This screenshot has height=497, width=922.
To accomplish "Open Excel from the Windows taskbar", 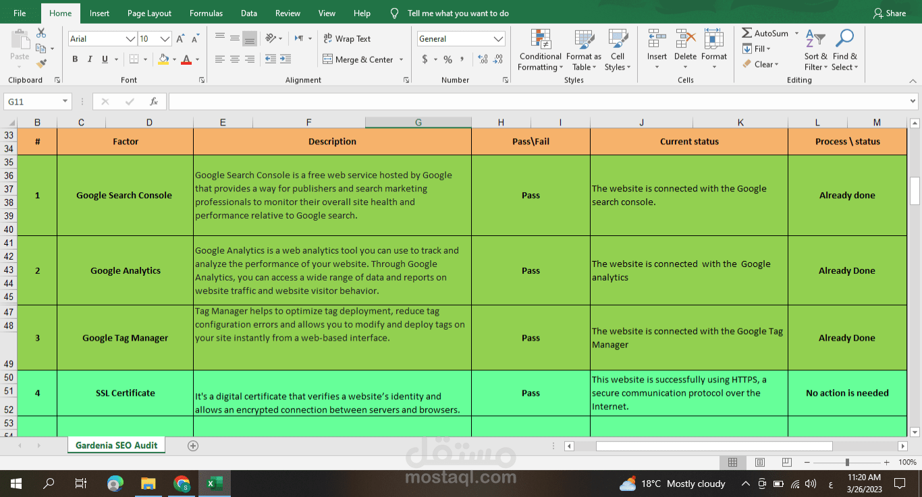I will [215, 484].
